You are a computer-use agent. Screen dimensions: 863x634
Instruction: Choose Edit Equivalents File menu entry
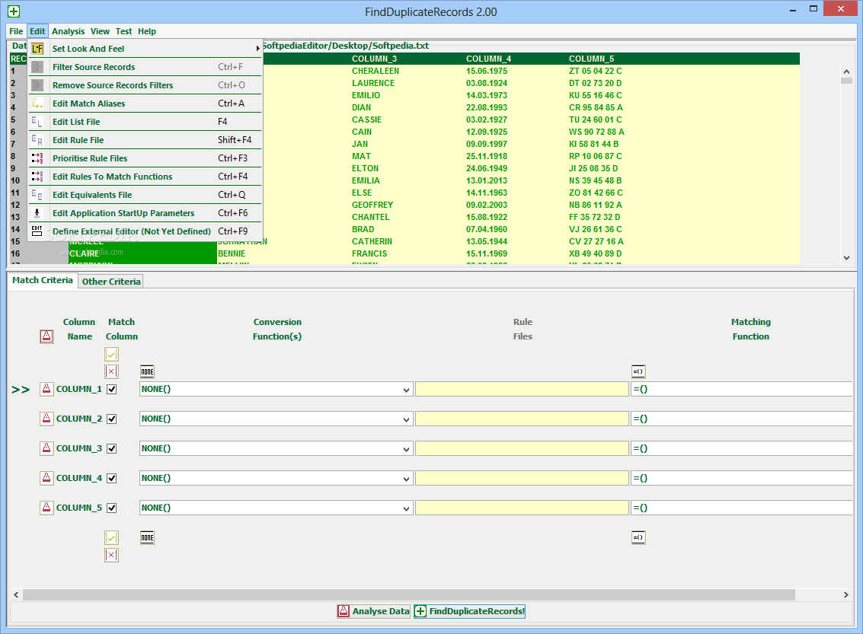pos(145,195)
